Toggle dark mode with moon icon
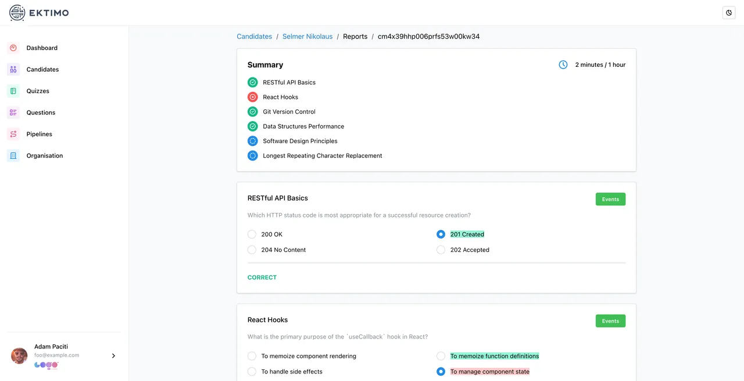The width and height of the screenshot is (744, 381). (x=729, y=13)
